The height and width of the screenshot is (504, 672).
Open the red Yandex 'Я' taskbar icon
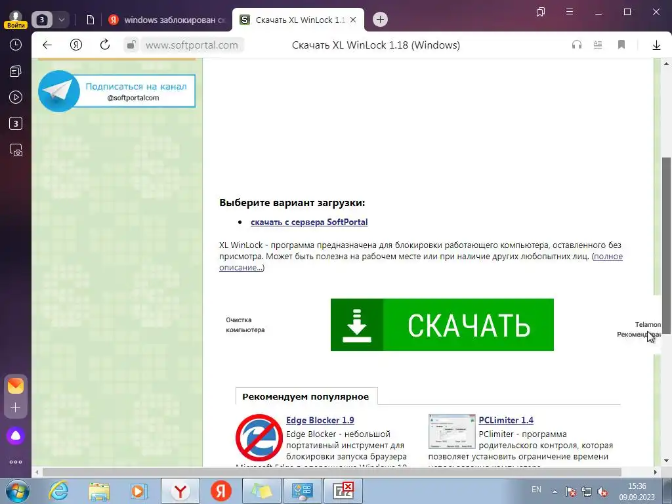coord(221,491)
